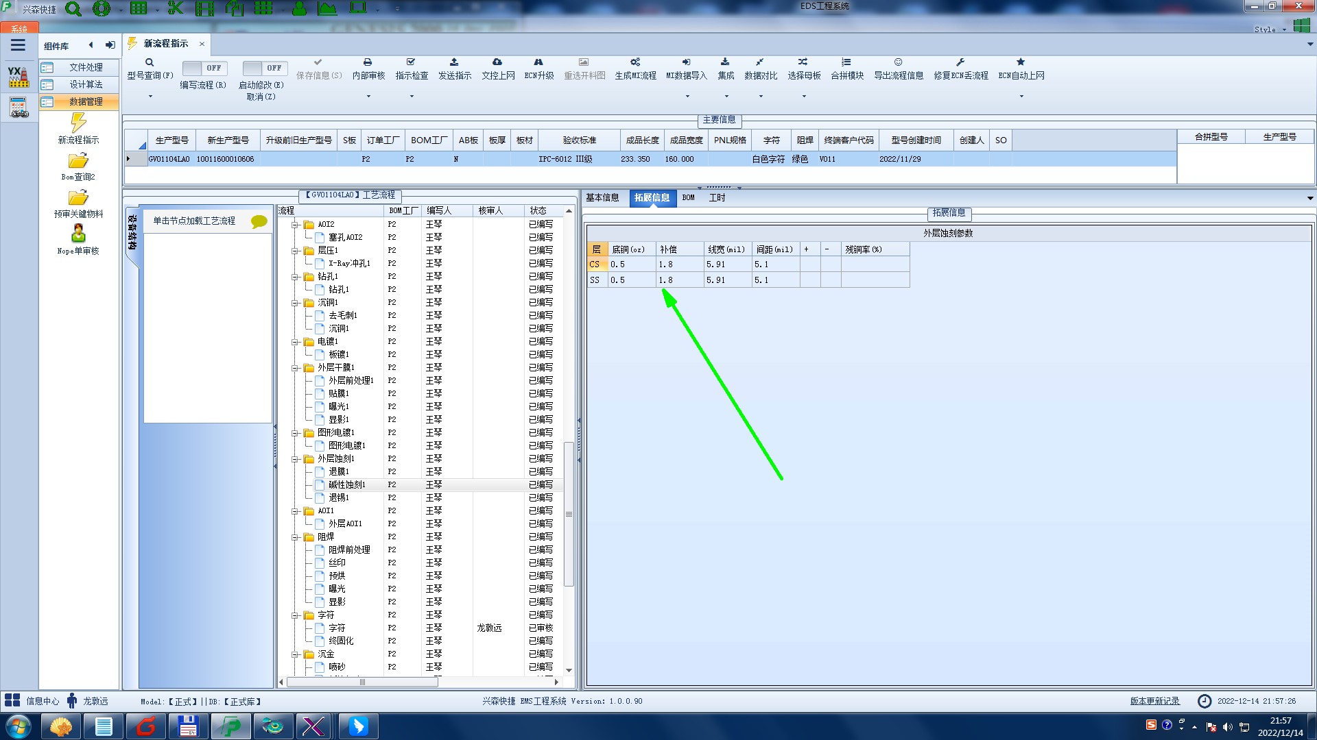Screen dimensions: 1317x740
Task: Collapse the 阻焊 tree node
Action: pos(295,537)
